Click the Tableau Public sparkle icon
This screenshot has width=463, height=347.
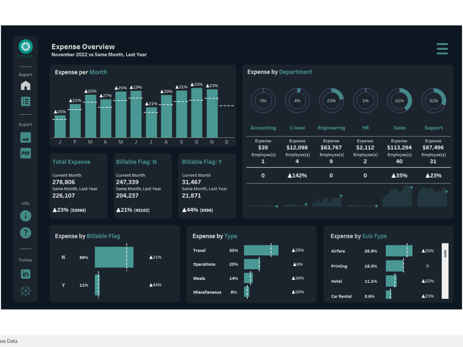click(25, 291)
